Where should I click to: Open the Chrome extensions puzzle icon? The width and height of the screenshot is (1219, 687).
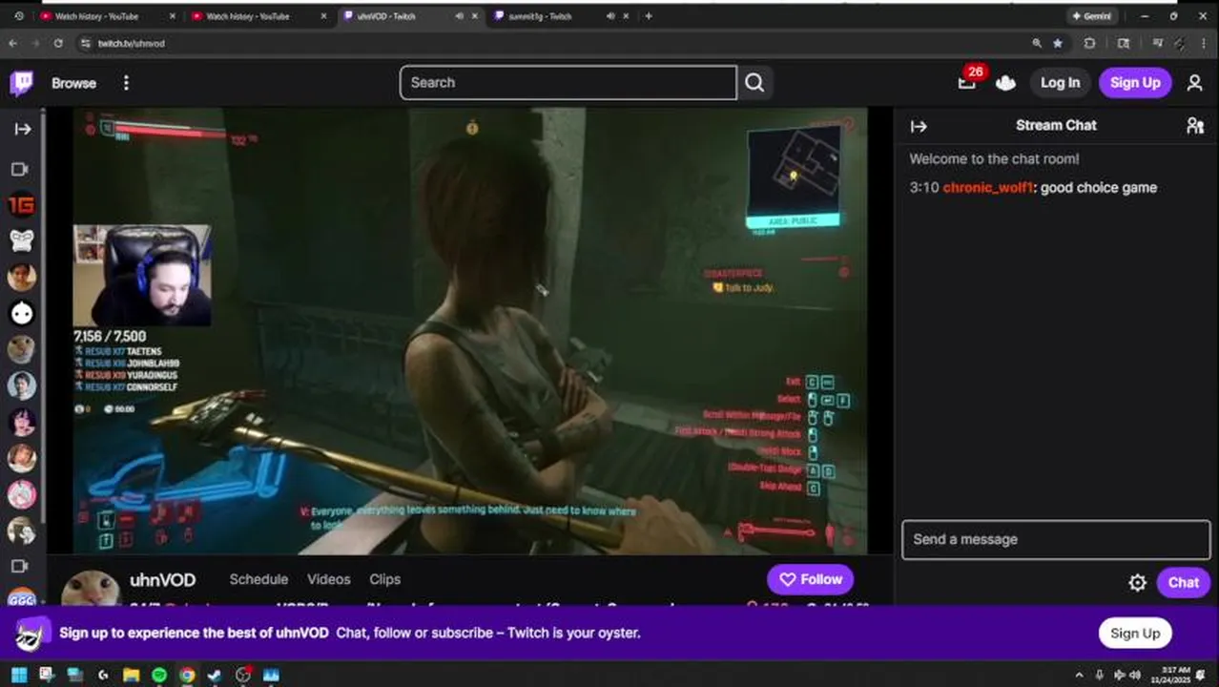pyautogui.click(x=1089, y=43)
